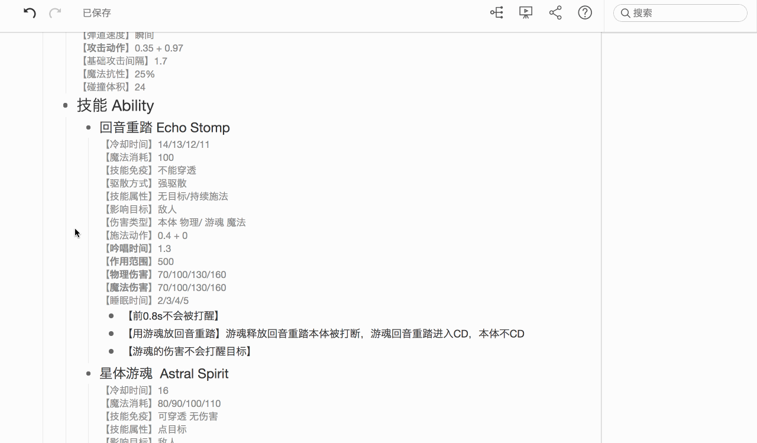Screen dimensions: 757x443
Task: Switch to mind map view icon
Action: click(x=497, y=12)
